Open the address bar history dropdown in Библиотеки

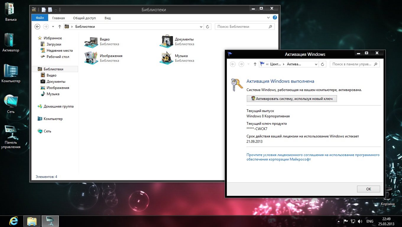(x=201, y=27)
